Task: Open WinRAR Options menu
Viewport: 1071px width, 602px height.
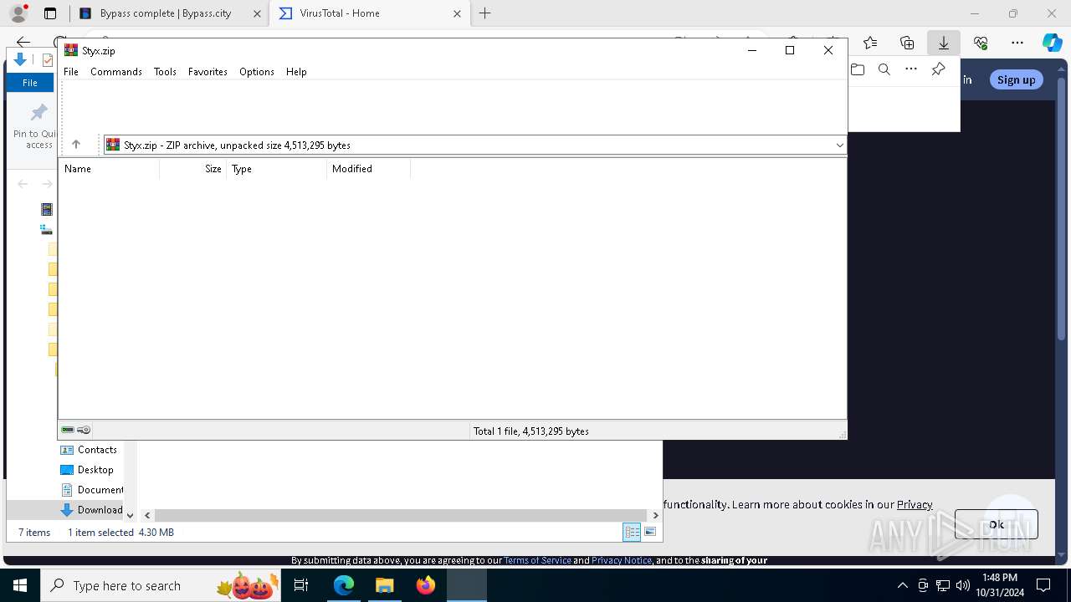Action: (x=257, y=72)
